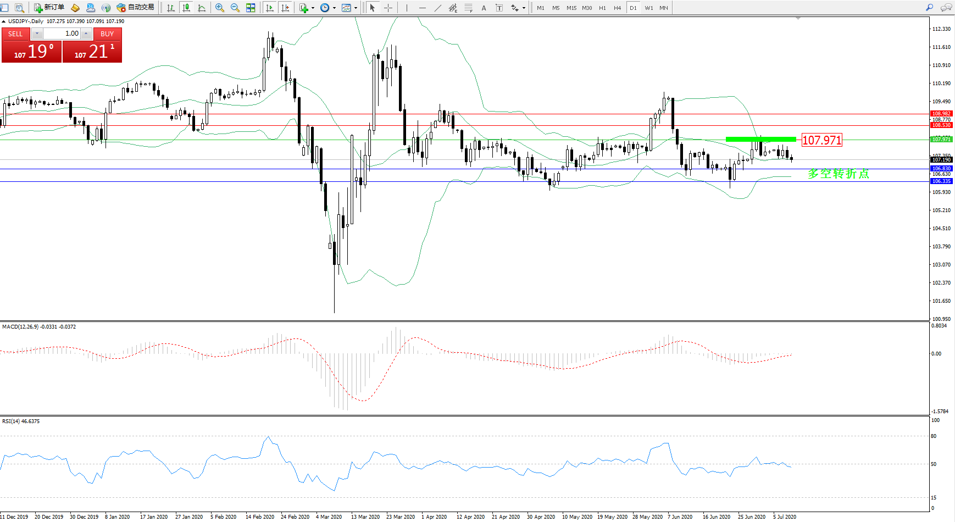Select the crosshair cursor tool
Screen dimensions: 955x522
[x=388, y=8]
